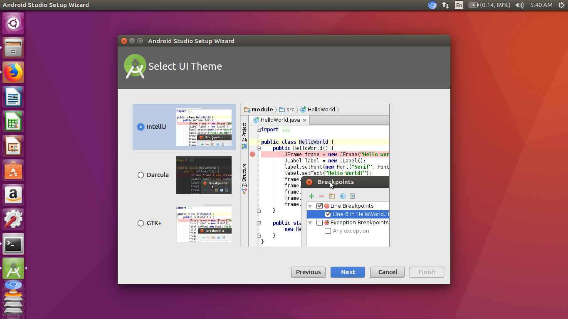Click the module breadcrumb in the preview
The width and height of the screenshot is (568, 319).
pyautogui.click(x=259, y=110)
